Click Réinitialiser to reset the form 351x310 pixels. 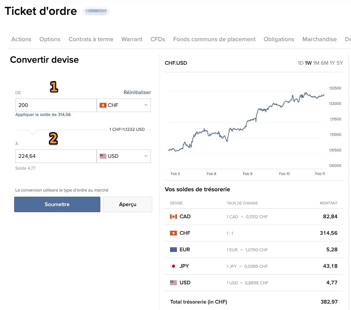(137, 92)
